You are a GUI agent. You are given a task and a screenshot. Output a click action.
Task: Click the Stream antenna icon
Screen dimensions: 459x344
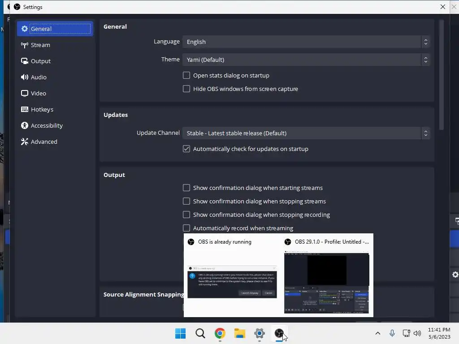pos(25,45)
